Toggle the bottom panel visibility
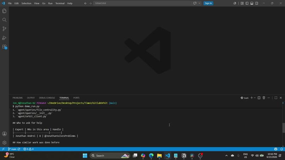 252,3
